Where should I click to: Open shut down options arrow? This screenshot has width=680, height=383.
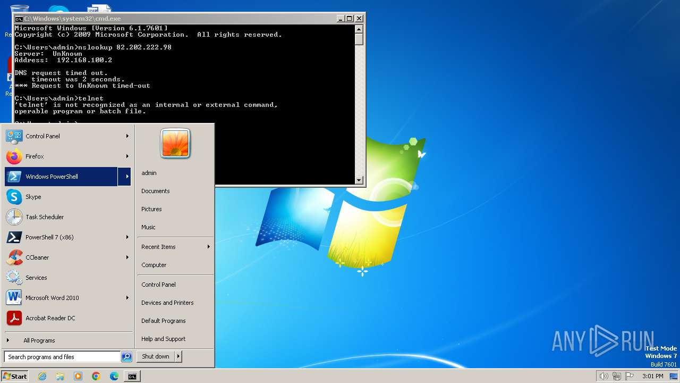click(x=178, y=356)
